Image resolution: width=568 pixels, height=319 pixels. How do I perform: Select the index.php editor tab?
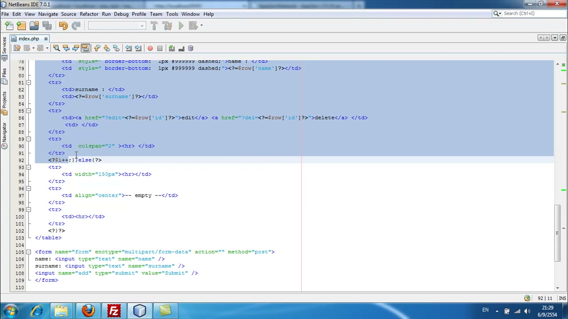click(29, 39)
